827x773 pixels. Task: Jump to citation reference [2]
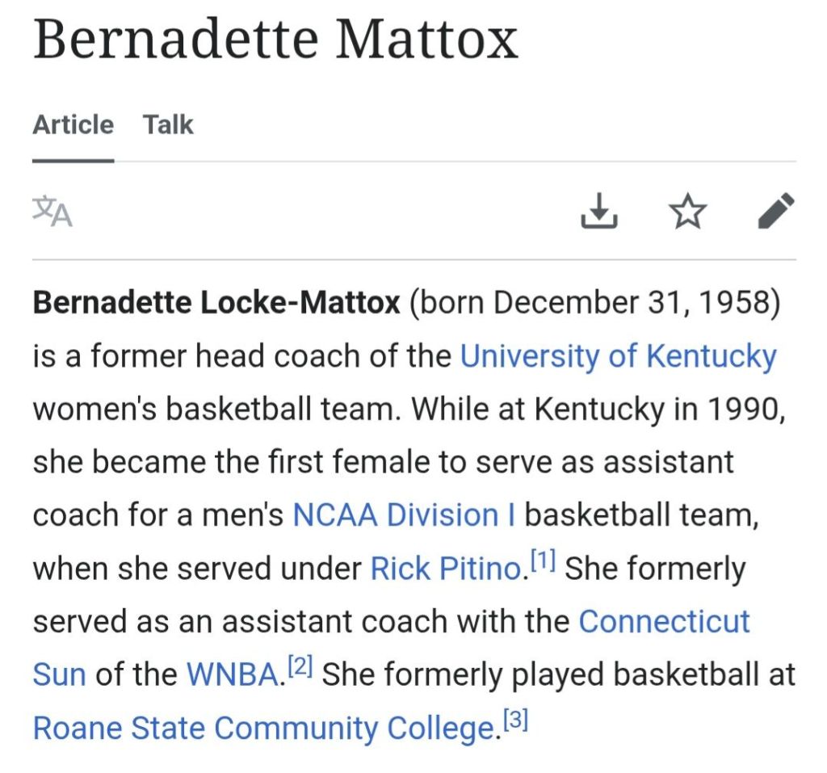[x=300, y=667]
